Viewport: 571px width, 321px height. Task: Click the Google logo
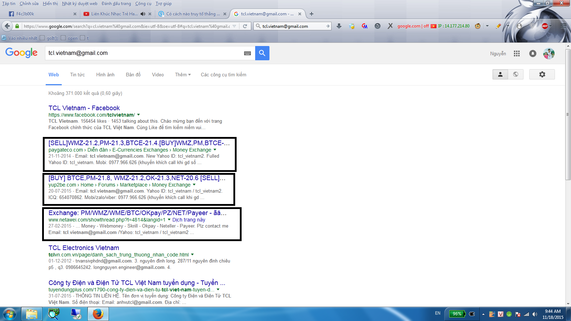(x=21, y=53)
